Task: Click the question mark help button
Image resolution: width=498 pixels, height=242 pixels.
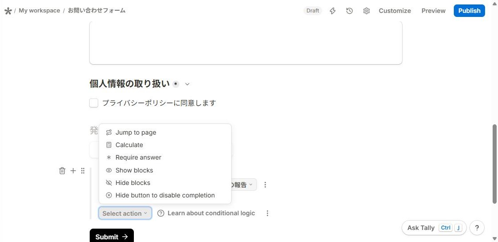Action: (x=477, y=228)
